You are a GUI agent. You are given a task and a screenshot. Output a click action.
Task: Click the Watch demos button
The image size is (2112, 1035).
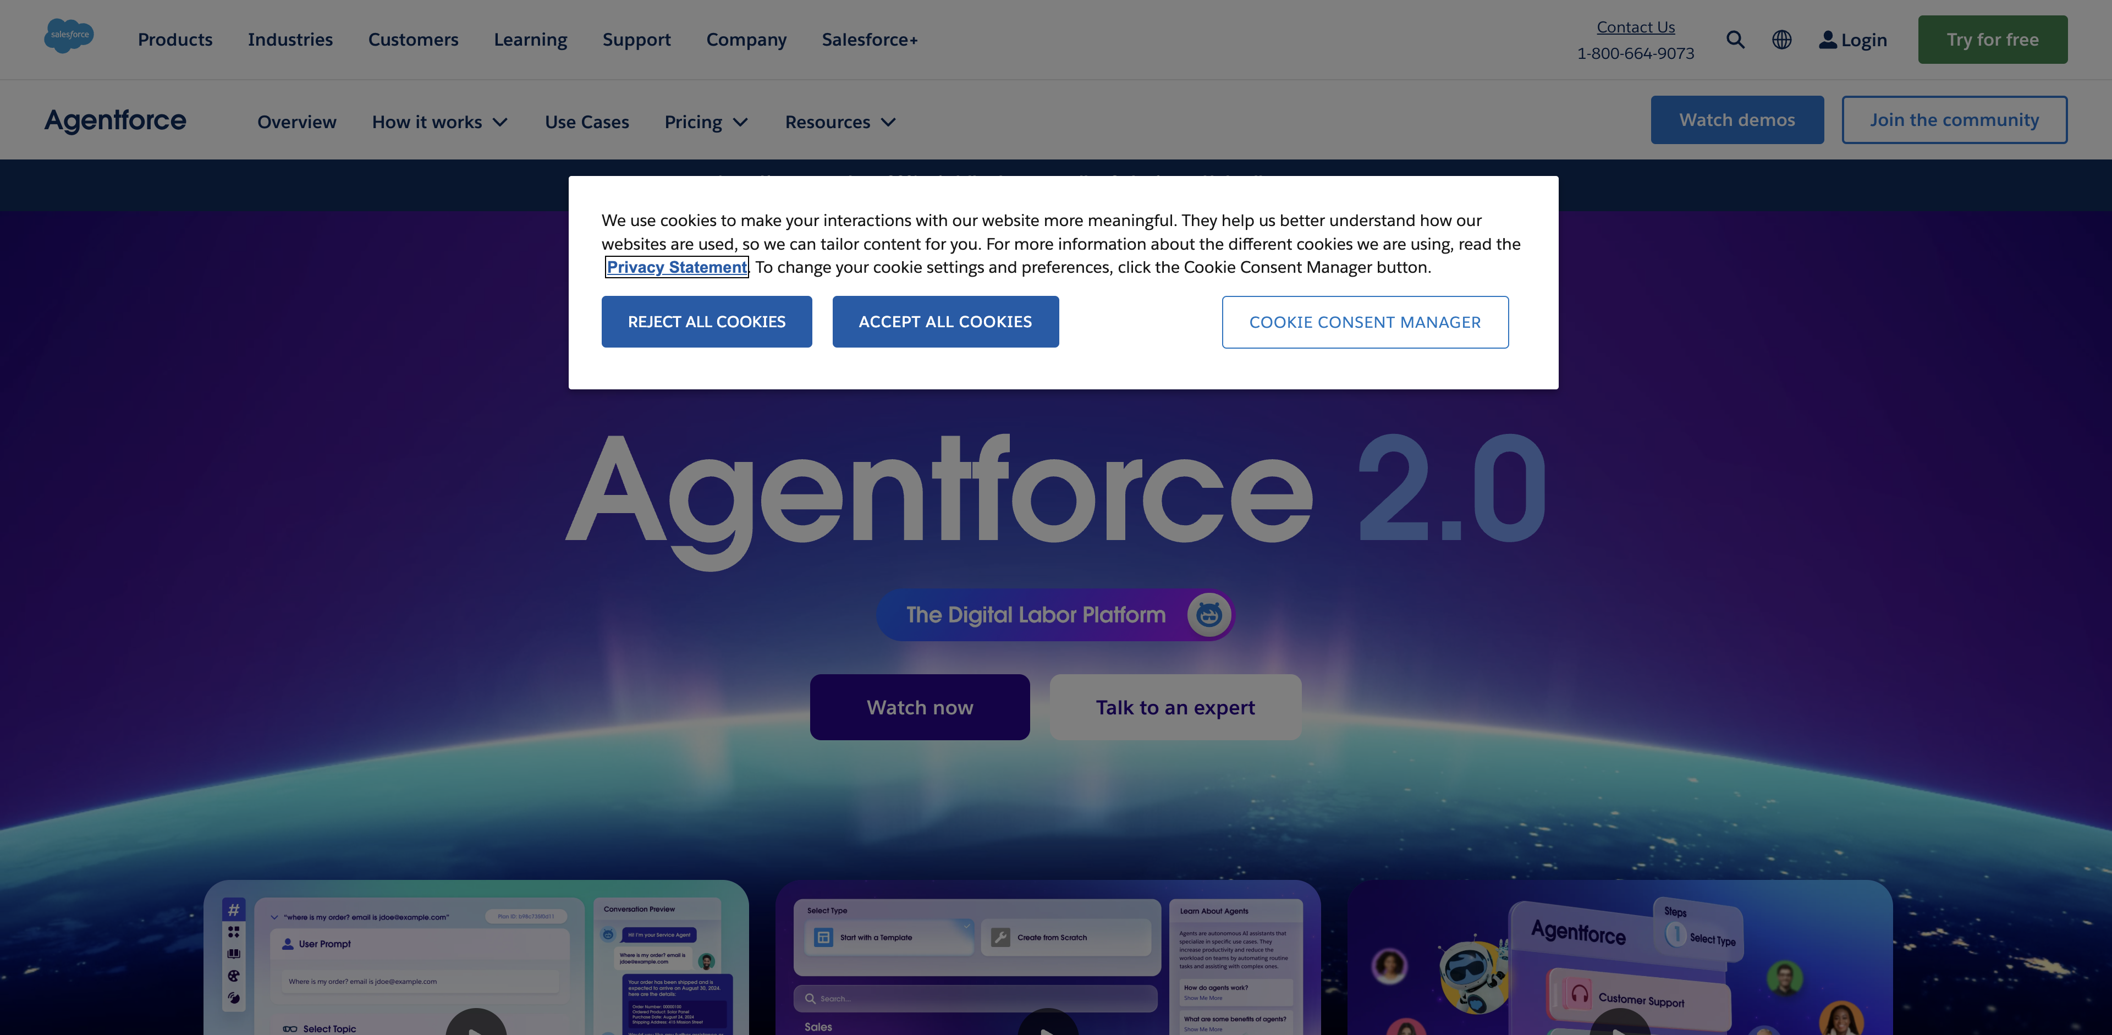click(x=1737, y=120)
